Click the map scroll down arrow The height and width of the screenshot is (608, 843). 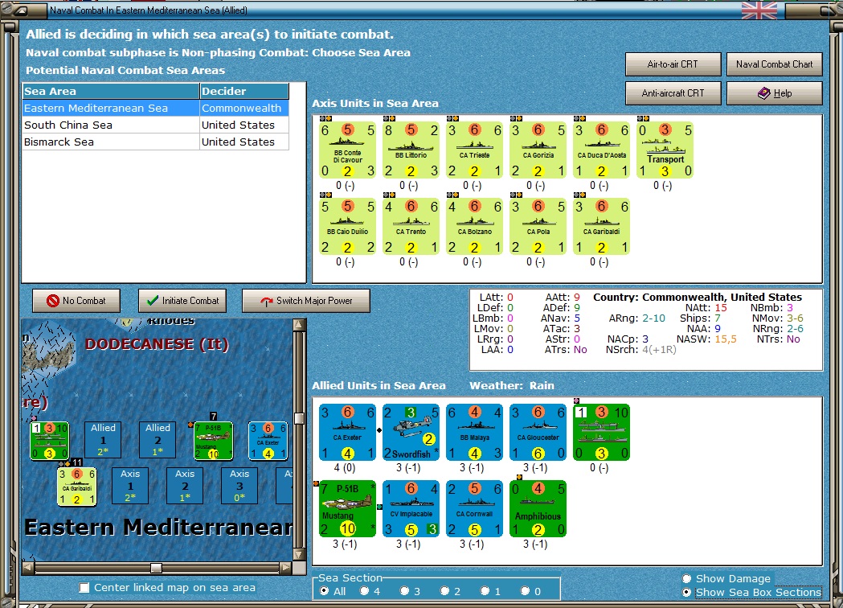tap(300, 554)
